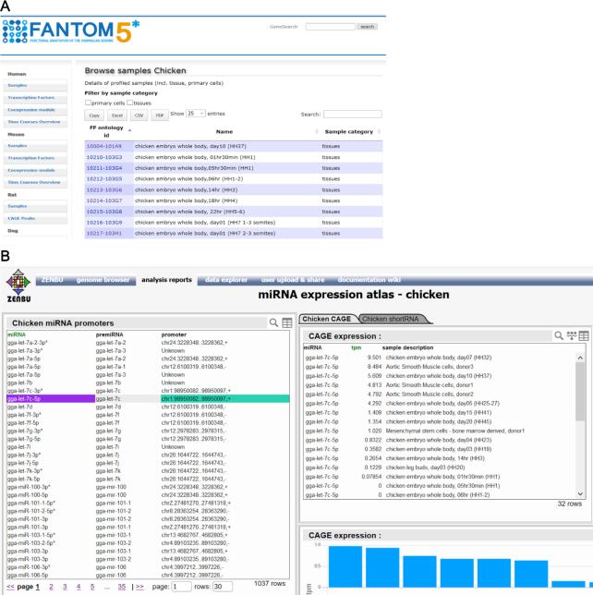Enable the primary cells checkbox
Image resolution: width=593 pixels, height=595 pixels.
coord(89,103)
